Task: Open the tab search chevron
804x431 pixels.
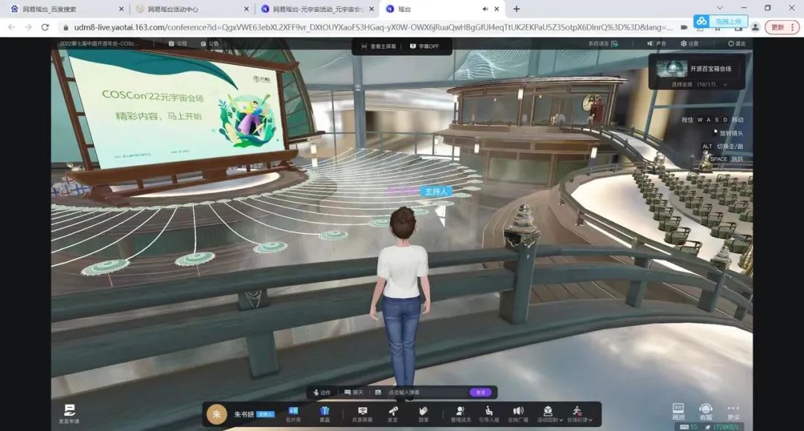Action: [720, 8]
